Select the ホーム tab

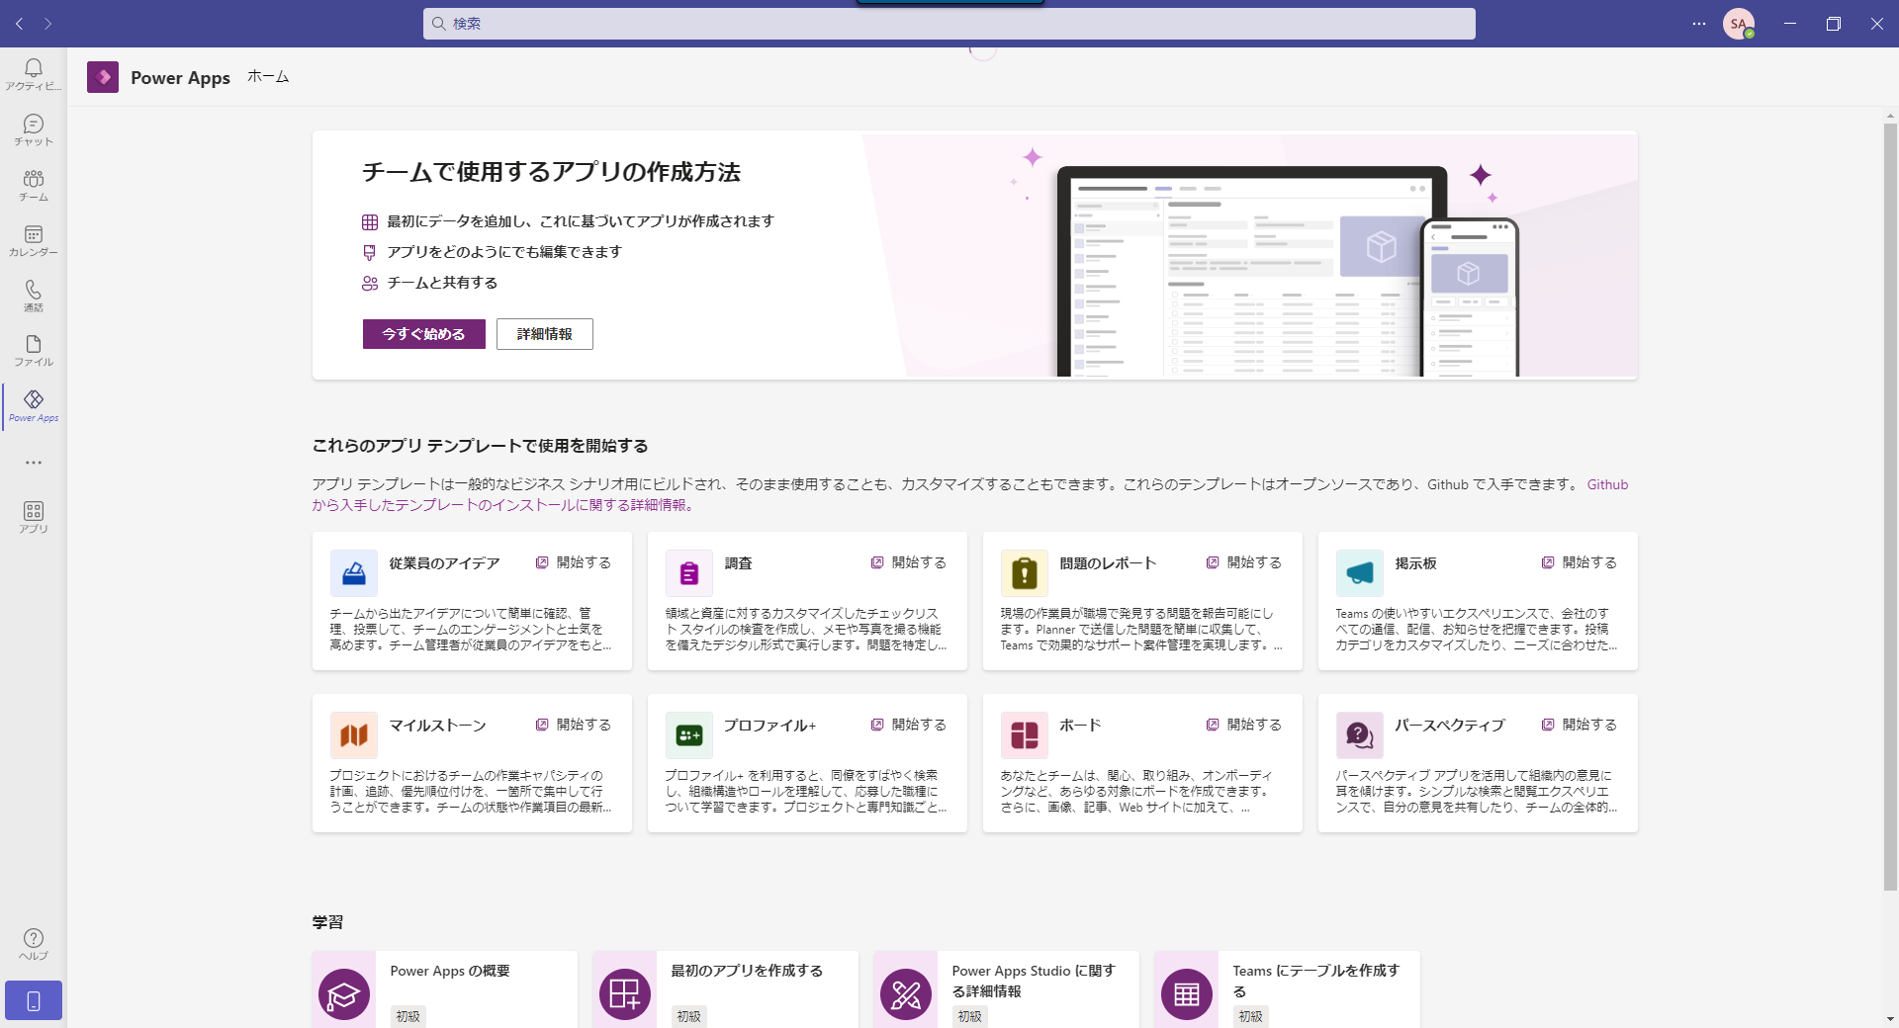[x=268, y=77]
